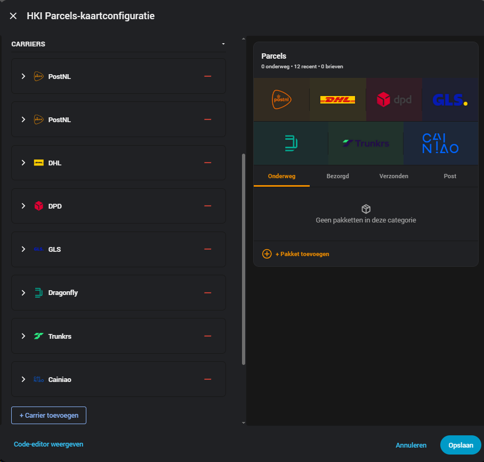Switch to the Onderweg tab
Image resolution: width=484 pixels, height=462 pixels.
281,176
